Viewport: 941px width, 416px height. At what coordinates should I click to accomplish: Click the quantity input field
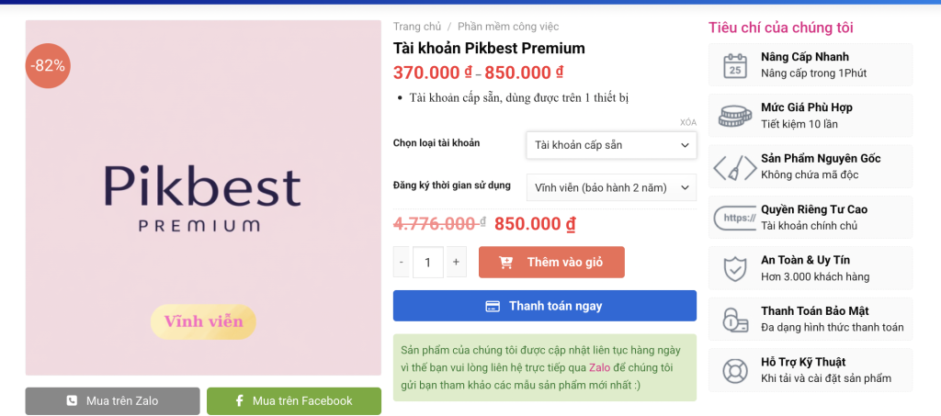coord(428,262)
